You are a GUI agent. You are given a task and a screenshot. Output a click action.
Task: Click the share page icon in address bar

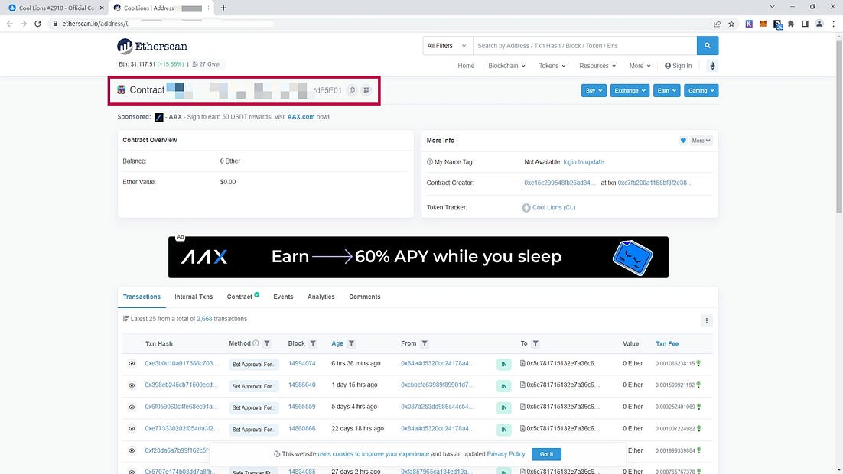718,24
